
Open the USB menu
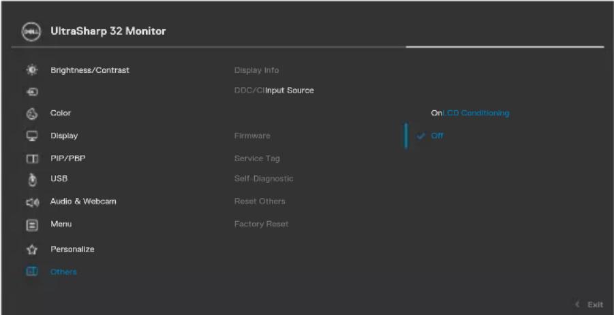(59, 179)
